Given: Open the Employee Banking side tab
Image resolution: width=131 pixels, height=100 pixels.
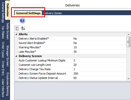Looking at the screenshot, I should point(8,84).
